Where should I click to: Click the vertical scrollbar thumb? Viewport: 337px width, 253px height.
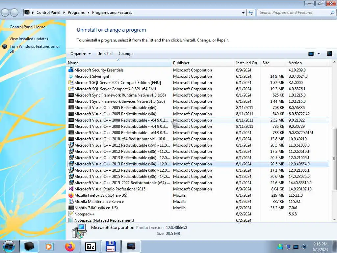(x=334, y=159)
